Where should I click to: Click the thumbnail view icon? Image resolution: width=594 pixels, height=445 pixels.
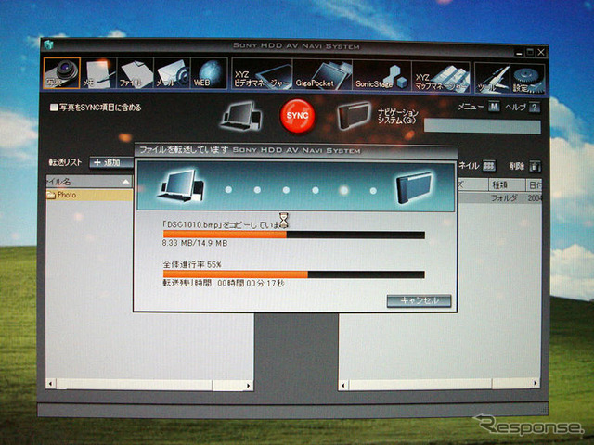[x=489, y=166]
